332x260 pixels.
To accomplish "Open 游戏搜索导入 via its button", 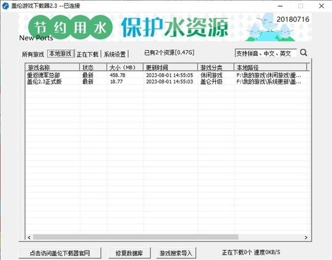I will coord(175,253).
